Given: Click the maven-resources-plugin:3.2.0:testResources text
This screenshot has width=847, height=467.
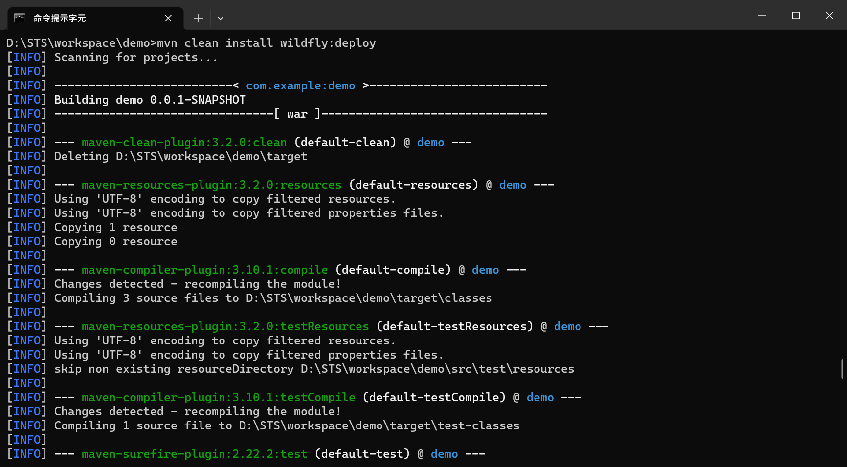Looking at the screenshot, I should 224,326.
